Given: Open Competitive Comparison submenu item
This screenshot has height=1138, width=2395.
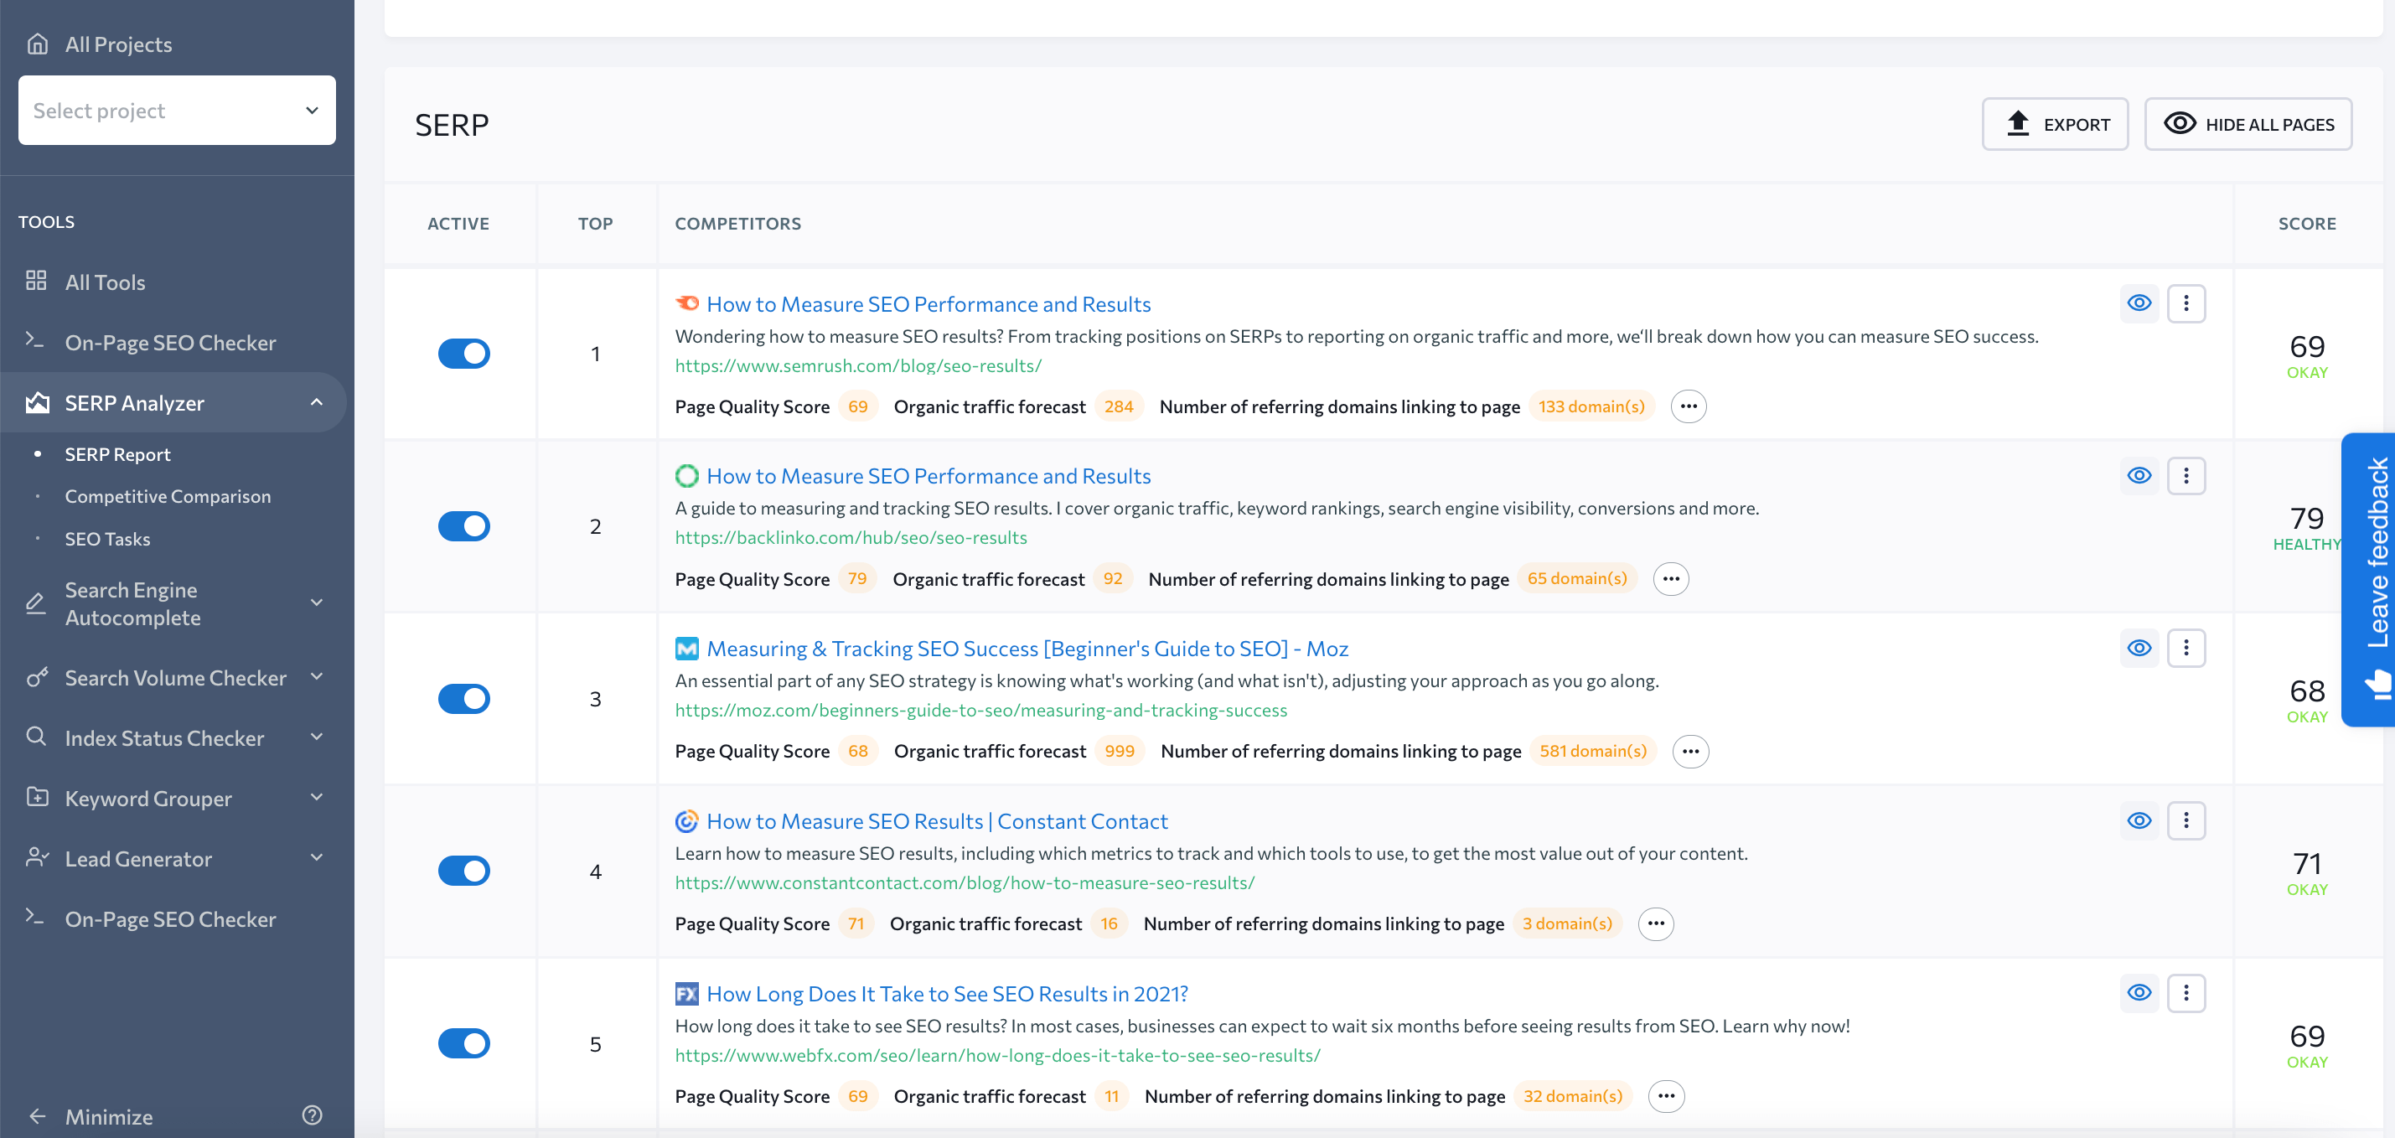Looking at the screenshot, I should point(168,495).
